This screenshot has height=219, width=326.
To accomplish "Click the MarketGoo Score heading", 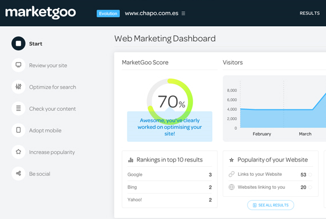I will [x=145, y=63].
